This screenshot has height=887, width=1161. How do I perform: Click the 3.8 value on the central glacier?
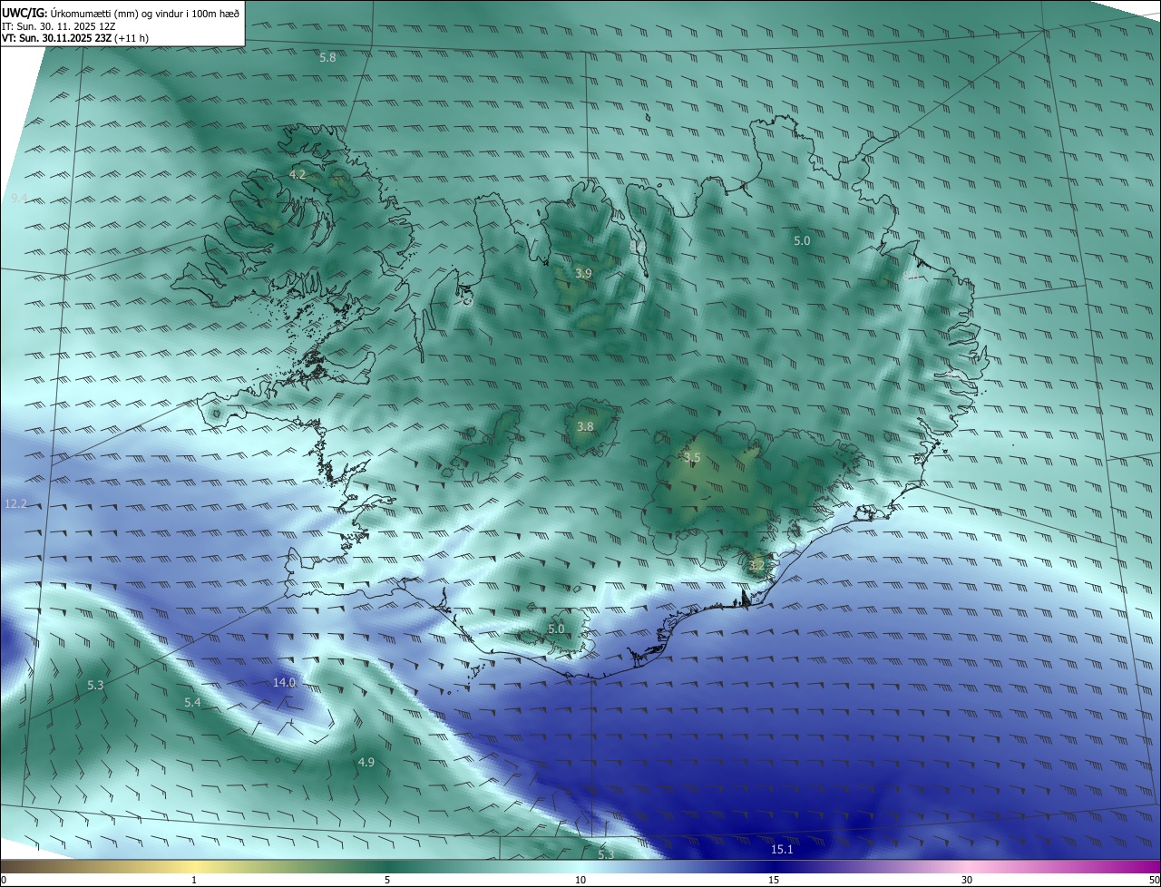point(585,426)
